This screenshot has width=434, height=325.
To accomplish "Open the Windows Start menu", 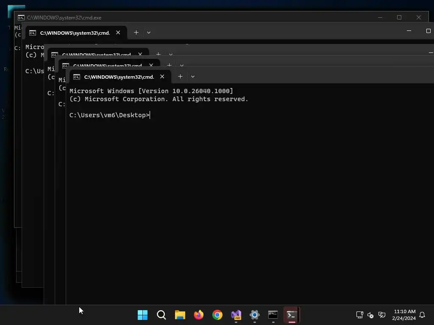I will [x=142, y=315].
